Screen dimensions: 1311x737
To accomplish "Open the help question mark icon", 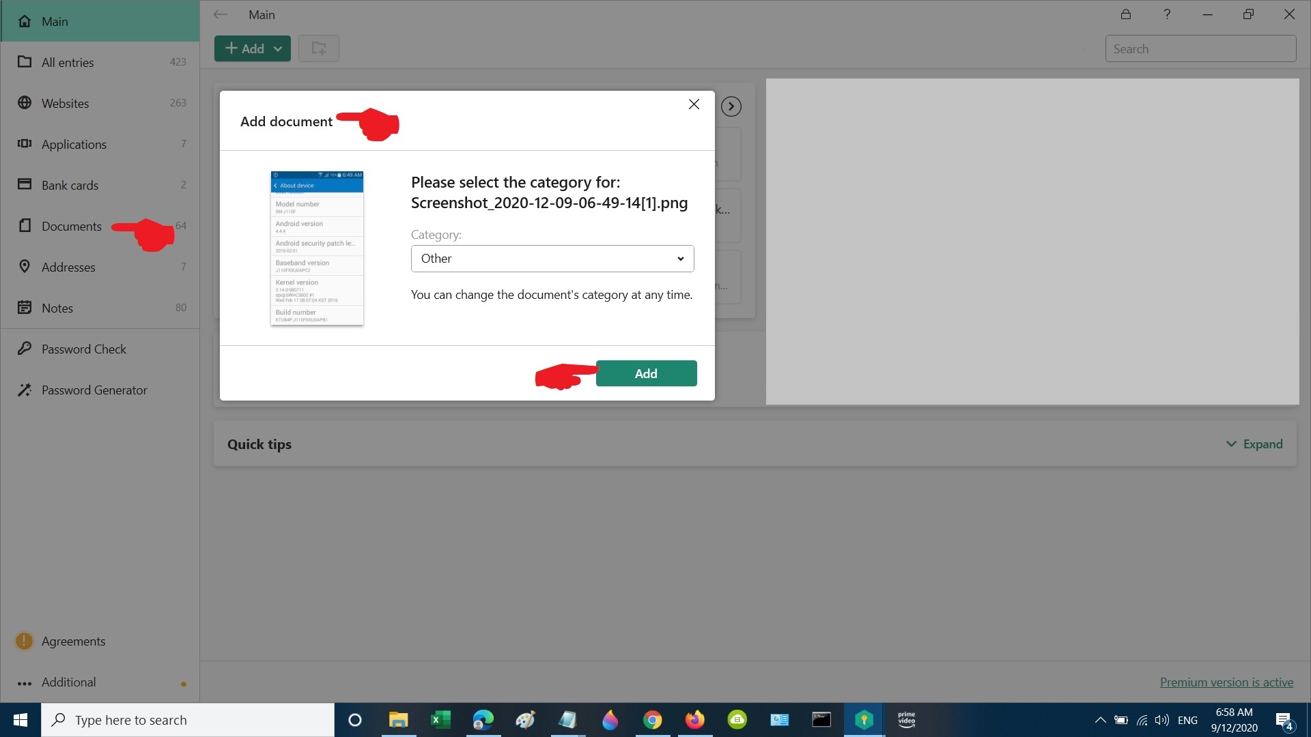I will click(1167, 14).
